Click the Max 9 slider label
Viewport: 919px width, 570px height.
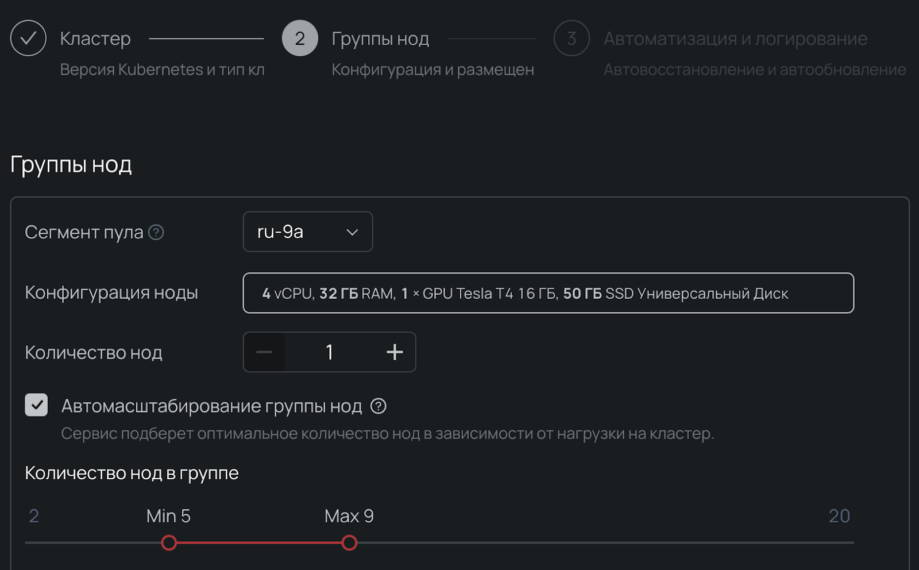point(349,516)
